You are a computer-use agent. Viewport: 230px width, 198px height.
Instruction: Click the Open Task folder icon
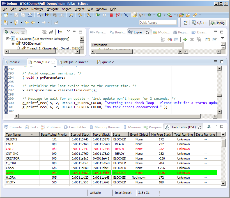tap(188, 15)
